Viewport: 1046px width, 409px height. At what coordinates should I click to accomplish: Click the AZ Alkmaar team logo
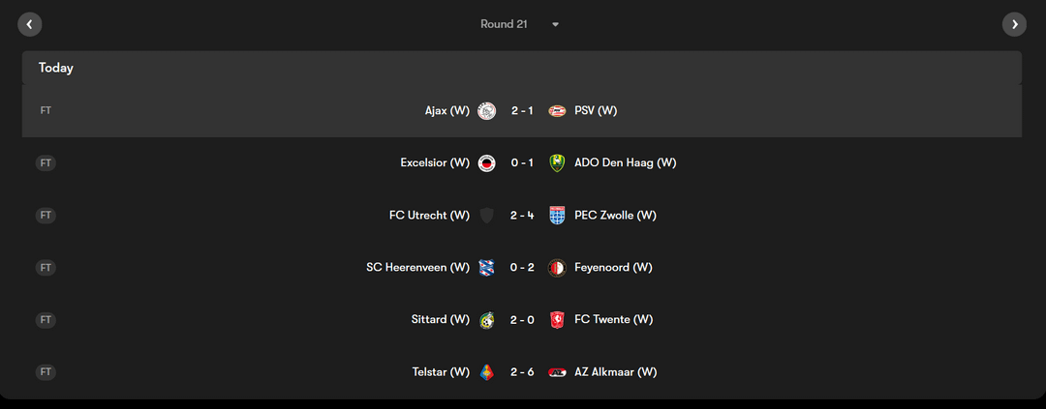557,371
